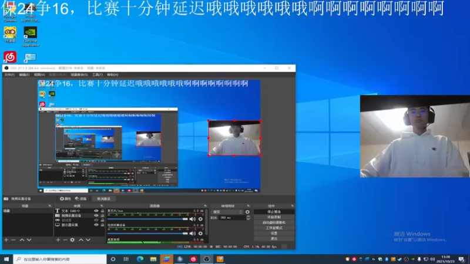This screenshot has width=470, height=264.
Task: Open audio mixer dock float icon
Action: [205, 206]
